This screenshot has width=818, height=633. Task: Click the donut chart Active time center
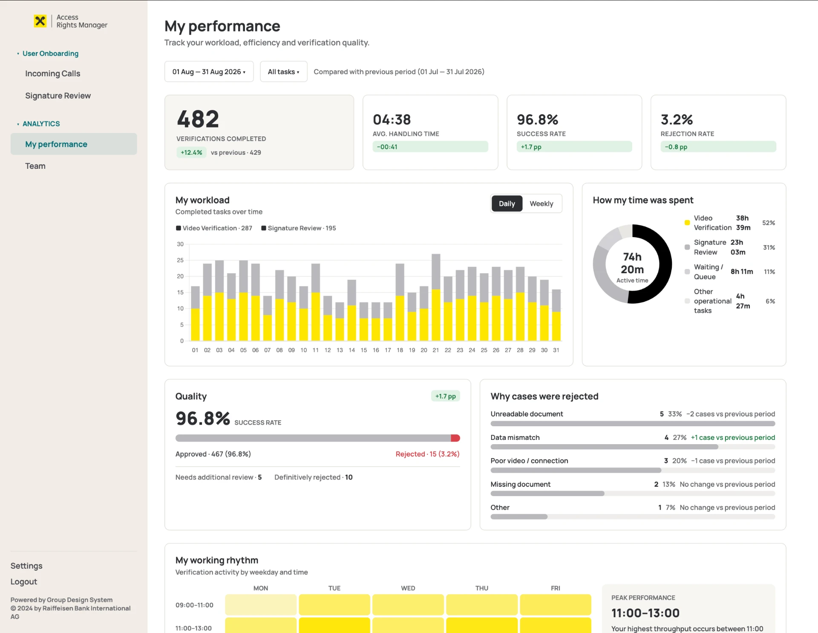pyautogui.click(x=632, y=268)
